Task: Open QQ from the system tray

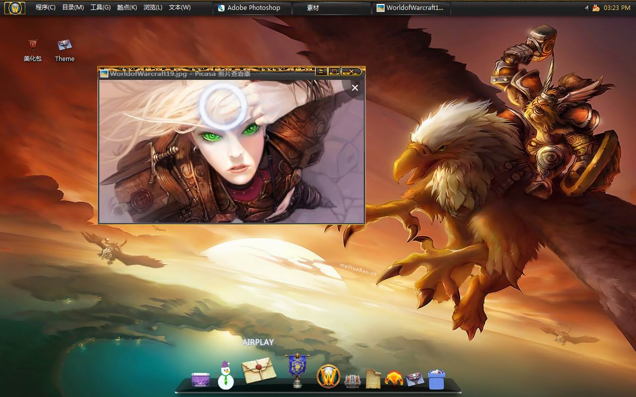Action: 595,7
